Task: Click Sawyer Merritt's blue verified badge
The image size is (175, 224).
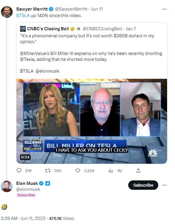Action: [x=51, y=9]
